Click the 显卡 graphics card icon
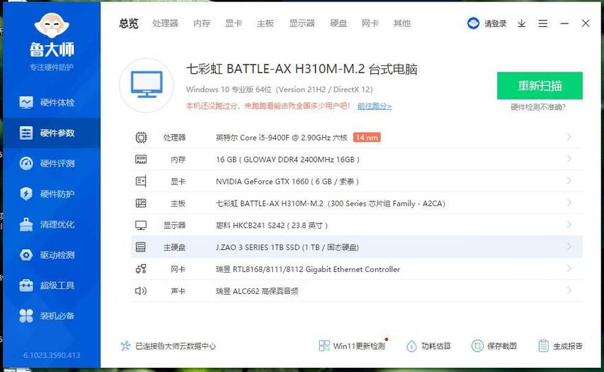This screenshot has height=372, width=604. click(141, 181)
